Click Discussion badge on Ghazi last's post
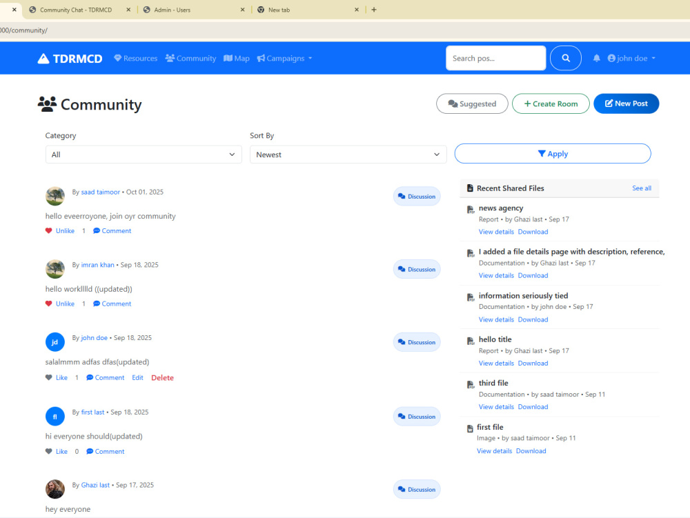Viewport: 690px width, 518px height. 417,490
